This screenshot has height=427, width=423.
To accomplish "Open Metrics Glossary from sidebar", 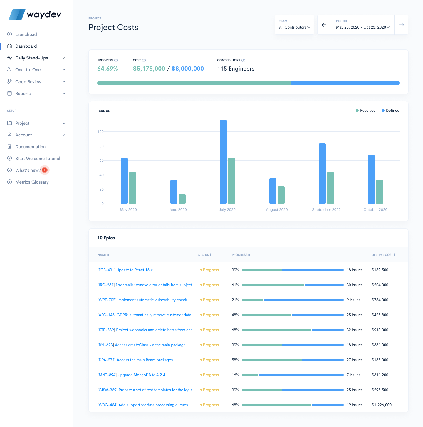I will point(32,182).
